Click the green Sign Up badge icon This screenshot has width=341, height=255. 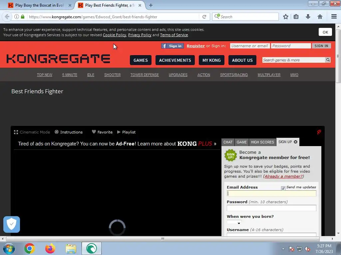(x=230, y=155)
